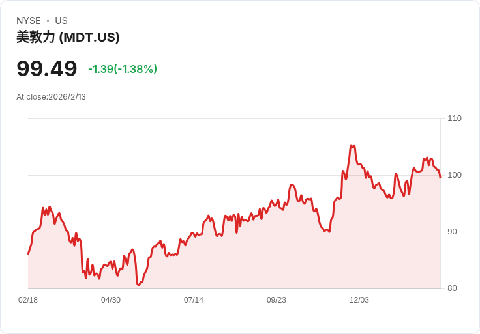Click the 12/03 date axis label
This screenshot has height=334, width=480.
click(x=359, y=300)
